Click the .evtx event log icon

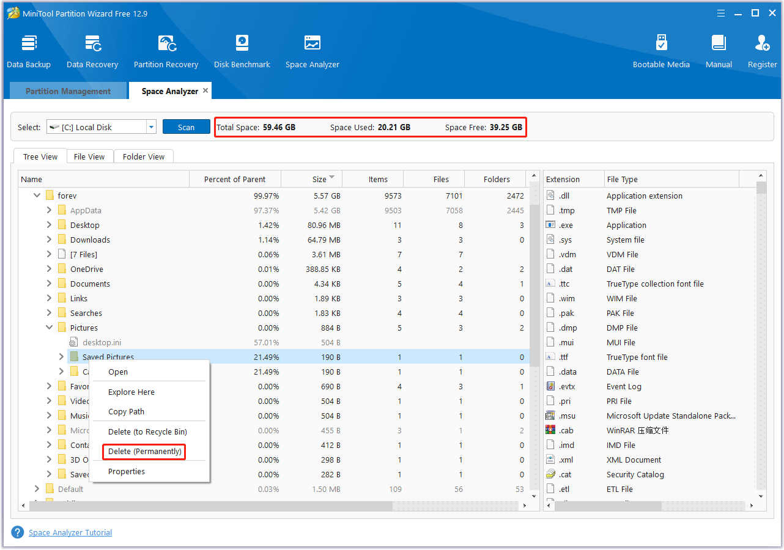pyautogui.click(x=550, y=386)
